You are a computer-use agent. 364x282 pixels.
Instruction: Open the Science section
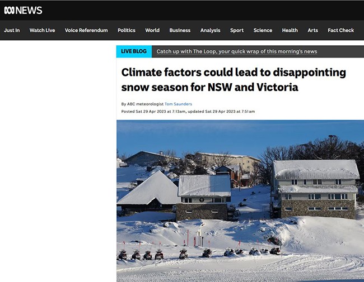tap(263, 30)
